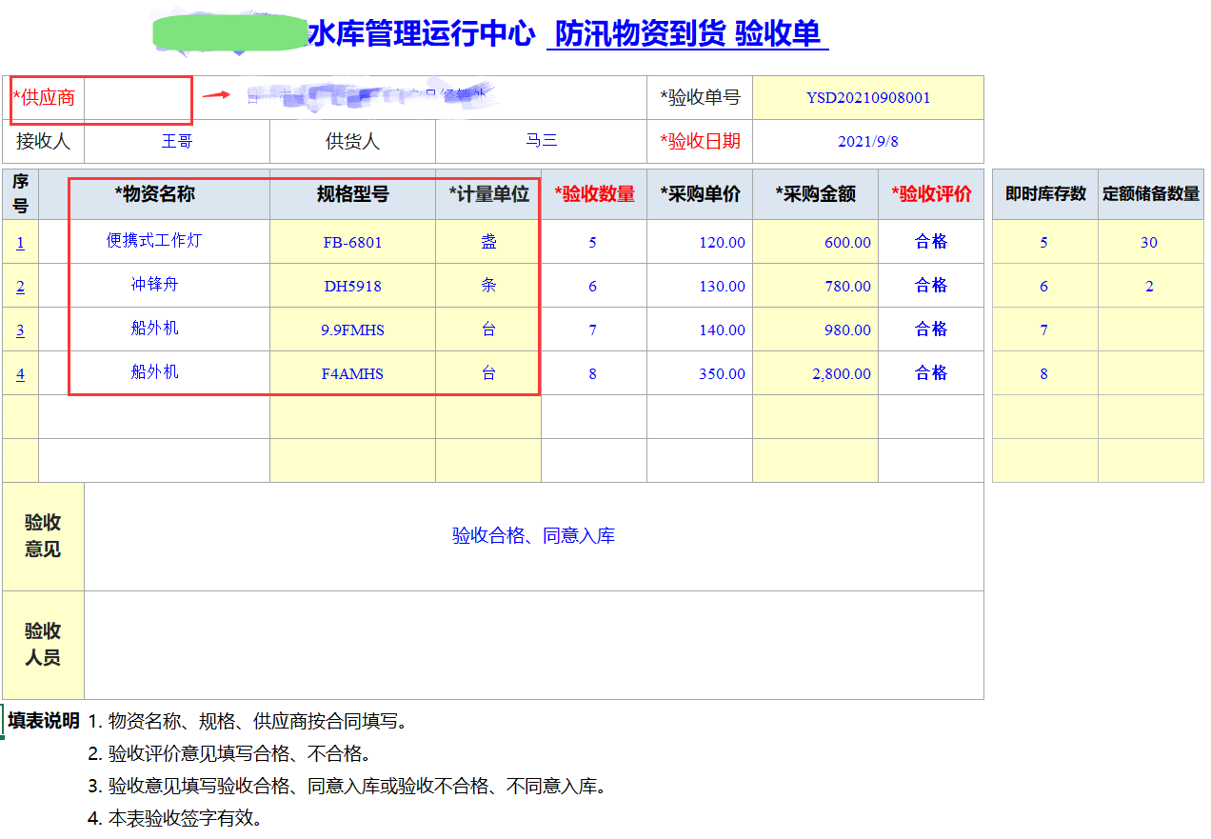The width and height of the screenshot is (1211, 839).
Task: Click the 验收单号 cell YSD20210908001
Action: [x=868, y=98]
